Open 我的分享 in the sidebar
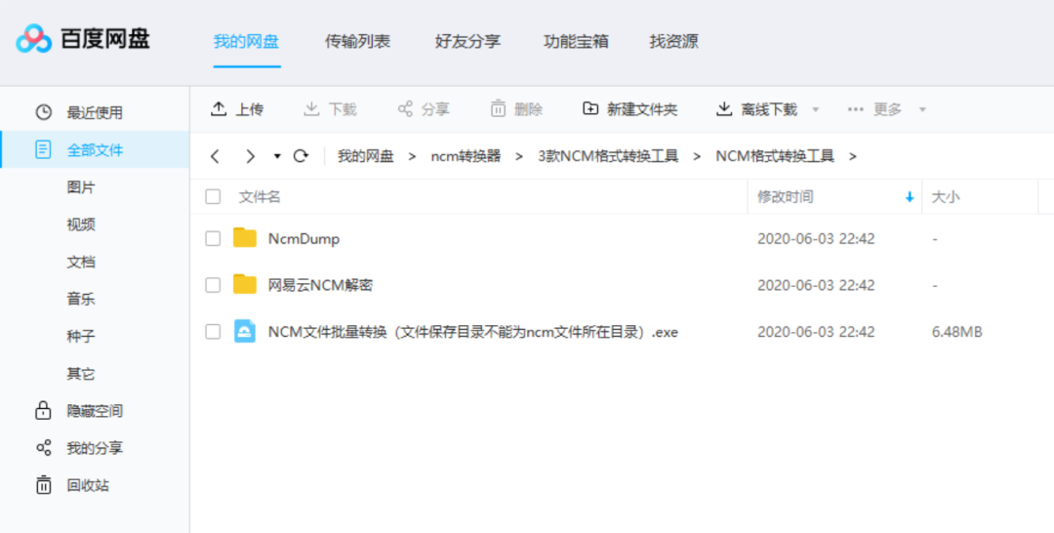The image size is (1054, 533). pos(95,448)
